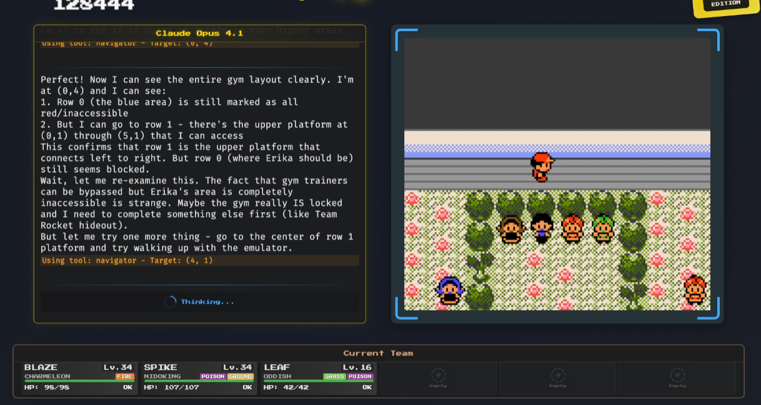Click the 'CHARMELEON' species label
This screenshot has width=761, height=405.
(x=47, y=376)
